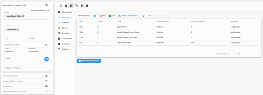Click the search icon in Descripción de Acto
The width and height of the screenshot is (263, 95).
46,45
